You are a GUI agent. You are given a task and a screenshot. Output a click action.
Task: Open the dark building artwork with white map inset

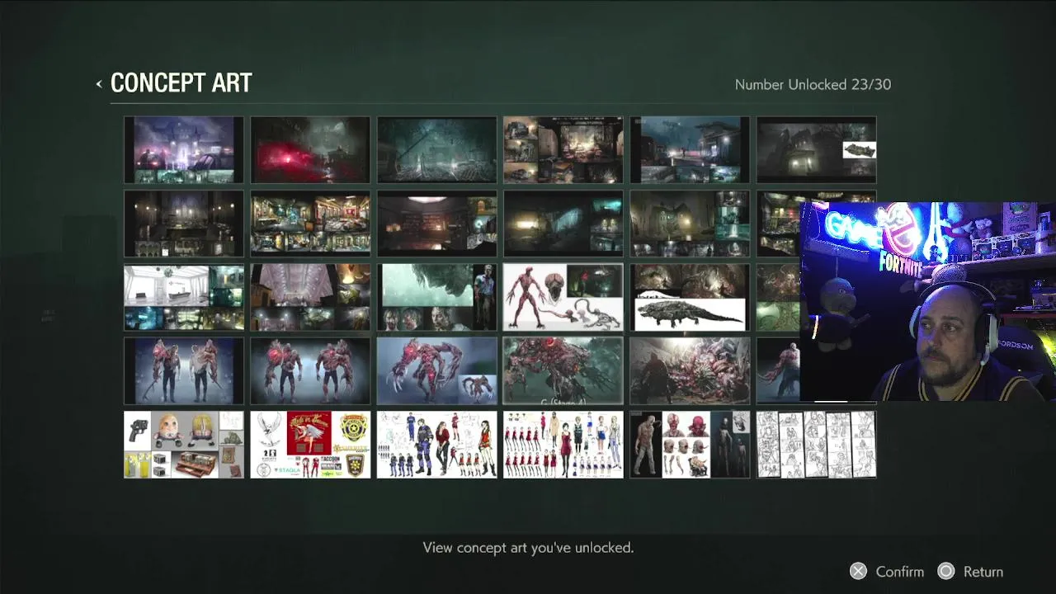click(x=817, y=149)
